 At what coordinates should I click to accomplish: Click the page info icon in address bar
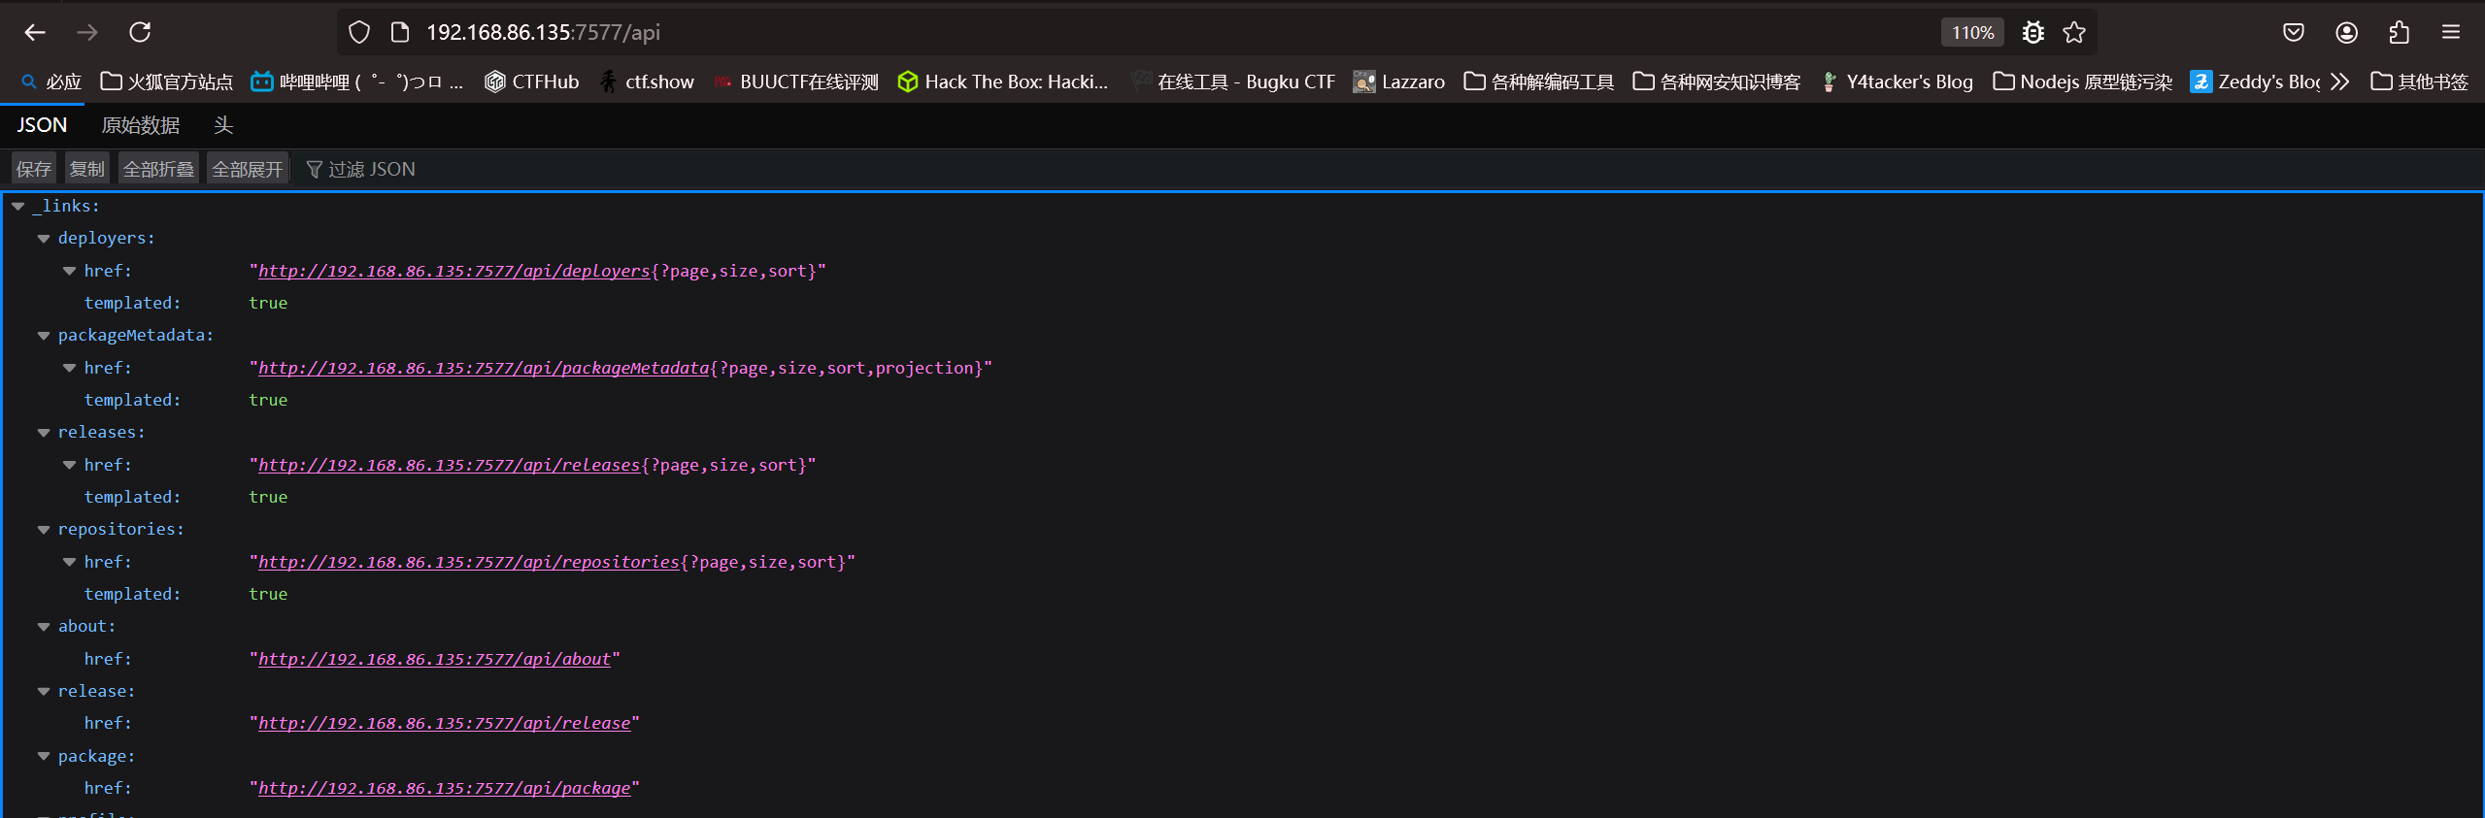[400, 32]
